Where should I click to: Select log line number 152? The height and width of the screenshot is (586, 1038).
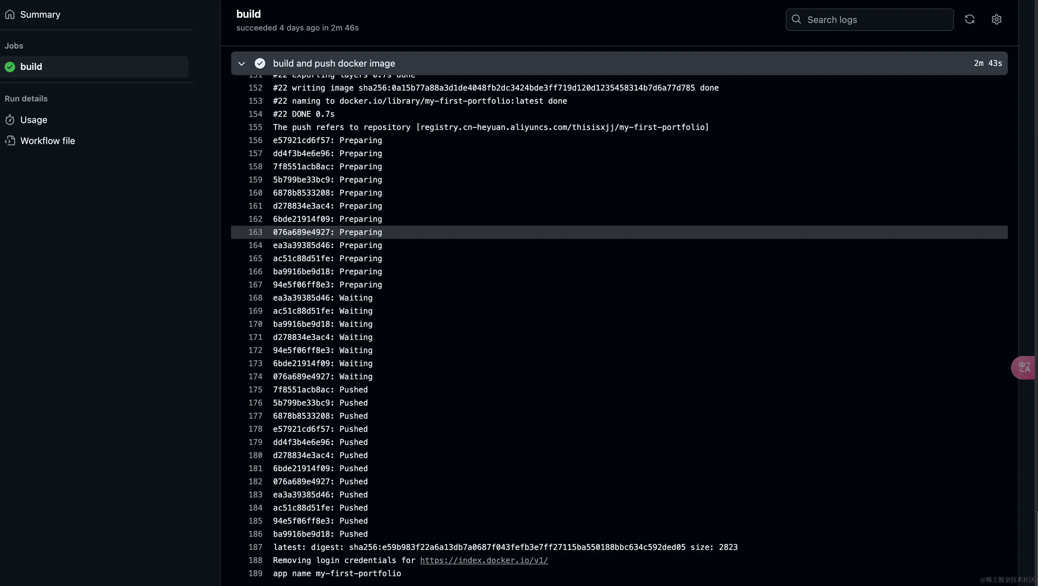[255, 88]
